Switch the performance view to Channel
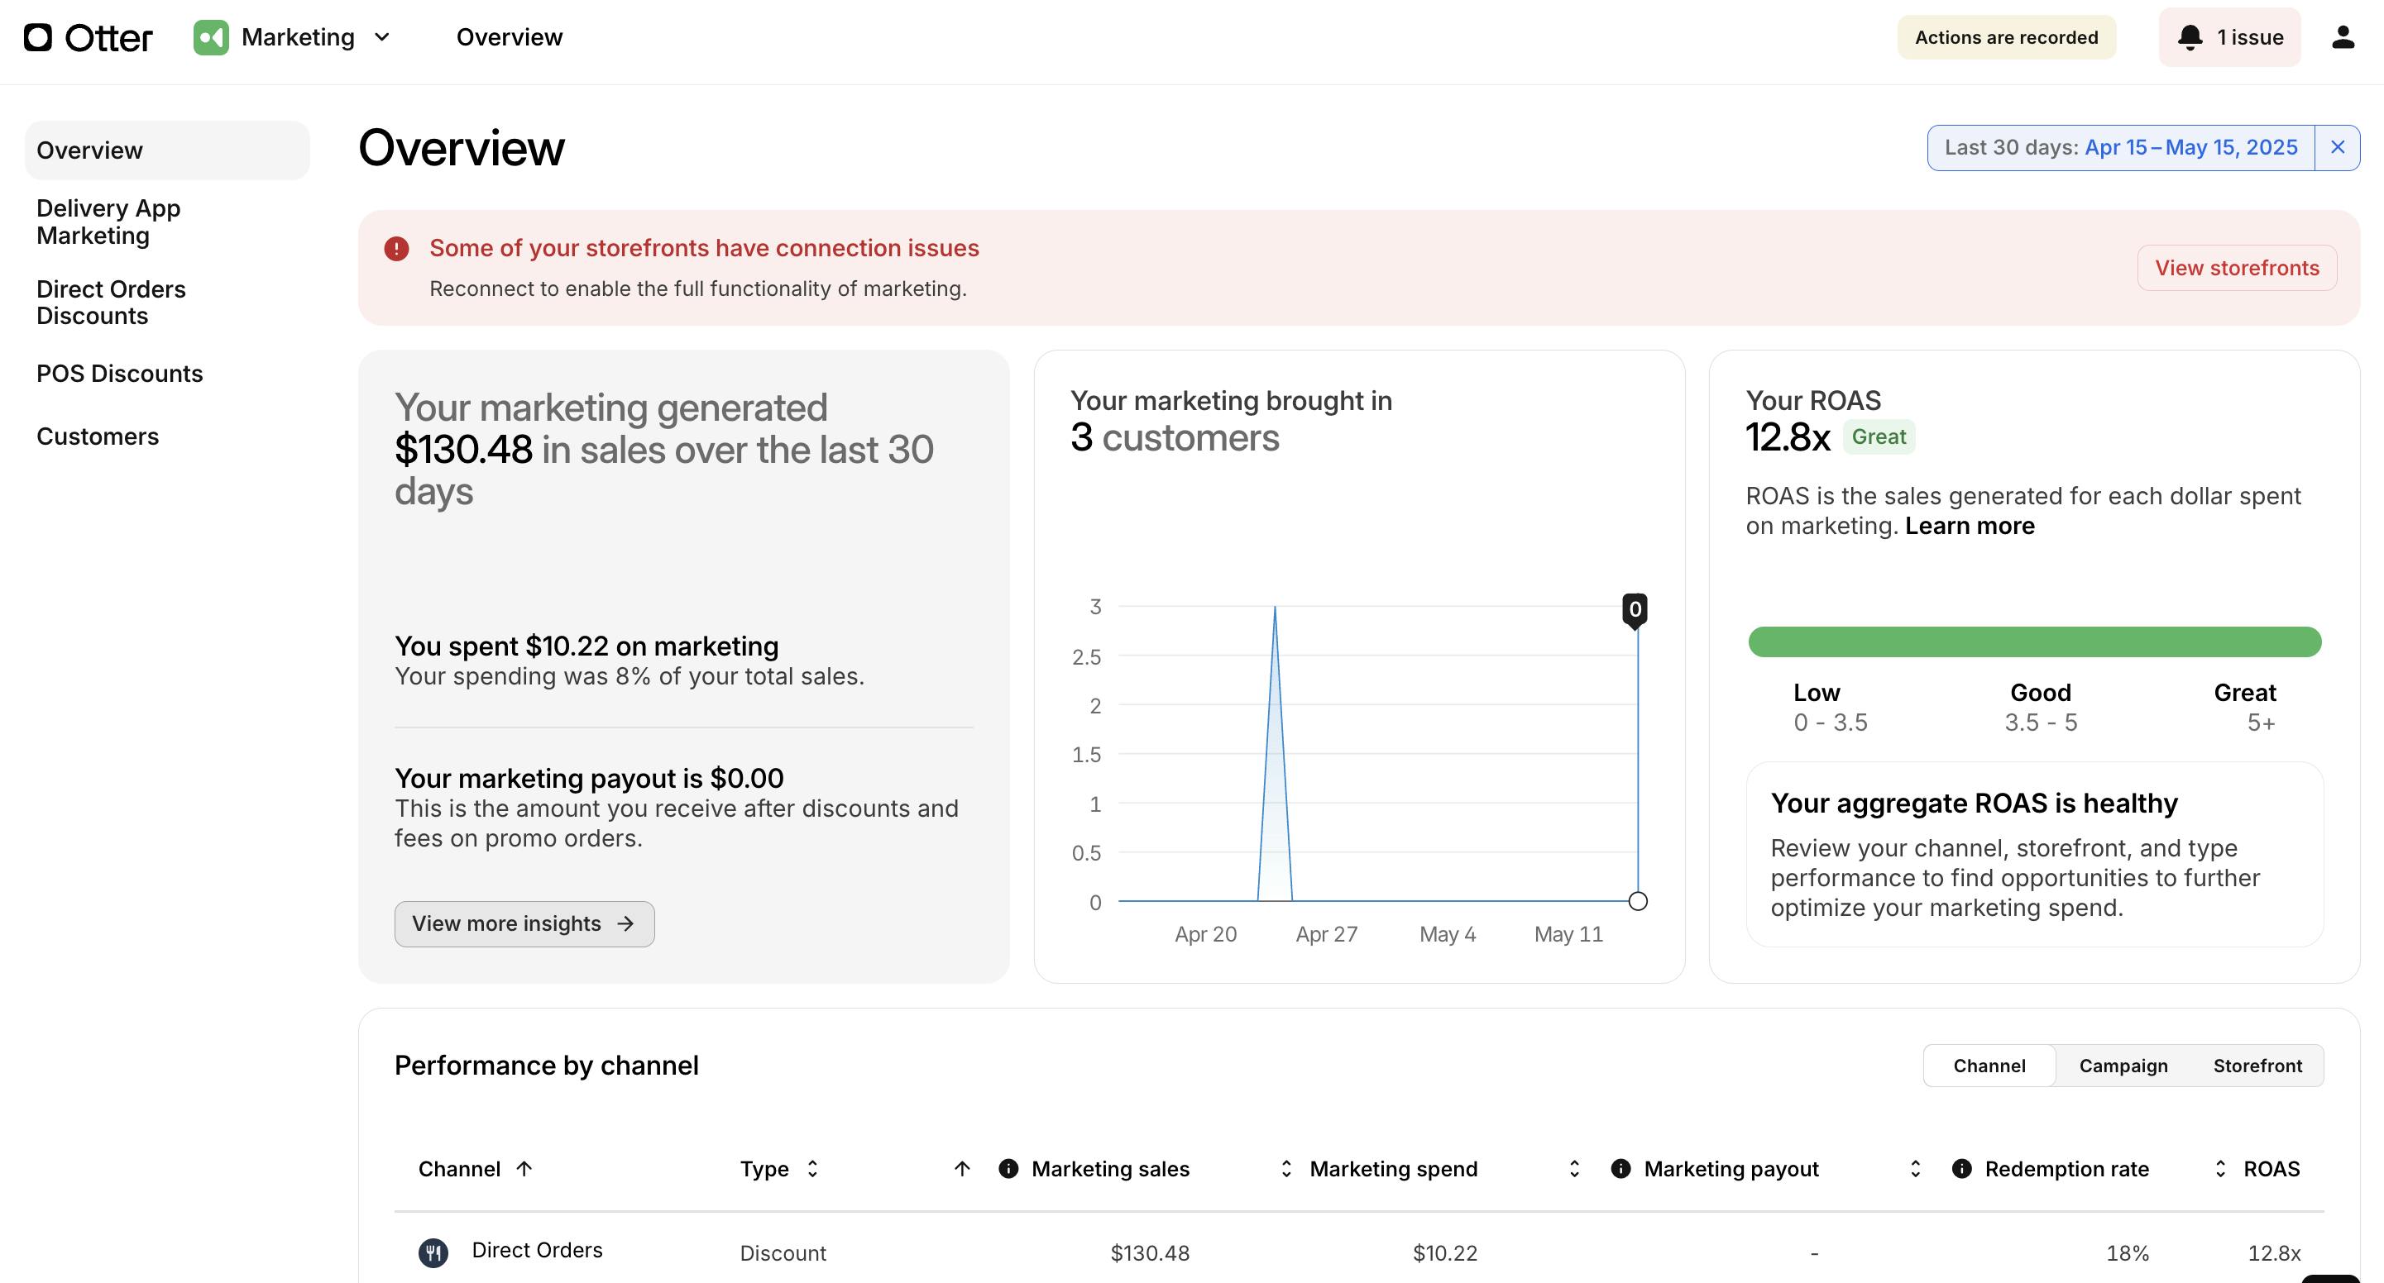2384x1283 pixels. (1989, 1066)
